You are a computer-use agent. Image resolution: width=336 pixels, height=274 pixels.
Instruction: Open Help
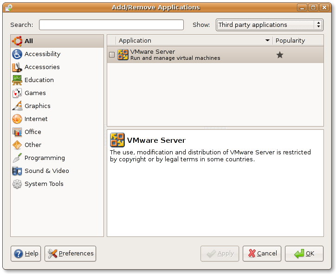tap(26, 254)
